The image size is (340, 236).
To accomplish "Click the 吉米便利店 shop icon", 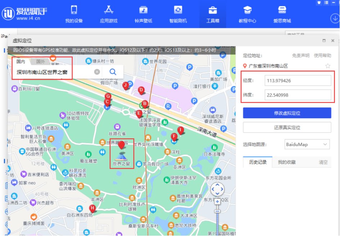I will [x=24, y=174].
